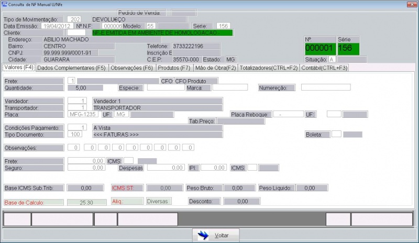Click the Desconto value field
Image resolution: width=419 pixels, height=243 pixels.
pos(242,201)
